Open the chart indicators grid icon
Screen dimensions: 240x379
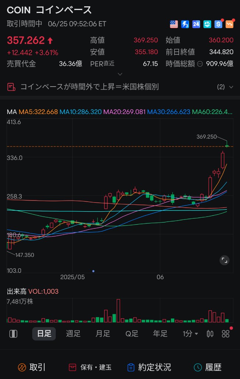pyautogui.click(x=226, y=334)
